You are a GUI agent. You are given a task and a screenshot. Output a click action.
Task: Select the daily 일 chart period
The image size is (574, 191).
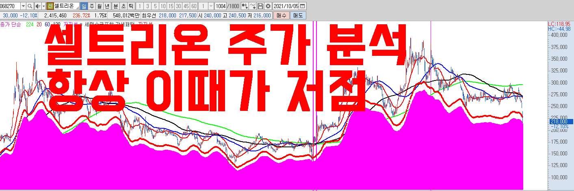click(84, 6)
